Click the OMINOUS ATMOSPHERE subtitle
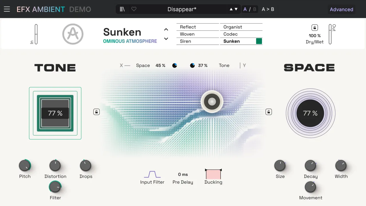Viewport: 366px width, 206px height. pyautogui.click(x=130, y=41)
